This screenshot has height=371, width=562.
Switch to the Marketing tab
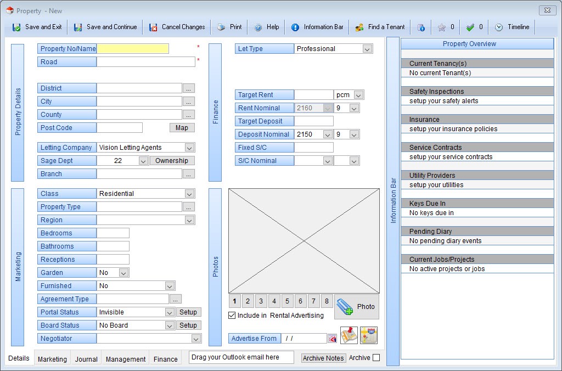click(52, 359)
